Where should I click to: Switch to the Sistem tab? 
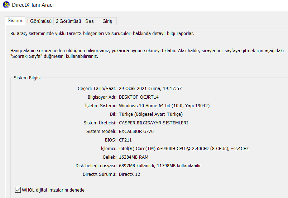point(15,20)
